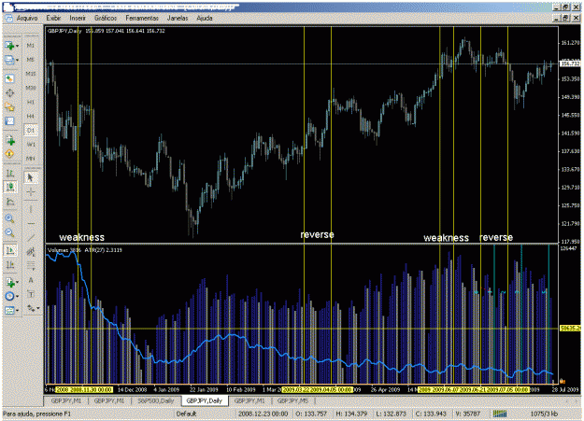Click the Zoom Out magnifier
Image resolution: width=584 pixels, height=421 pixels.
point(9,233)
